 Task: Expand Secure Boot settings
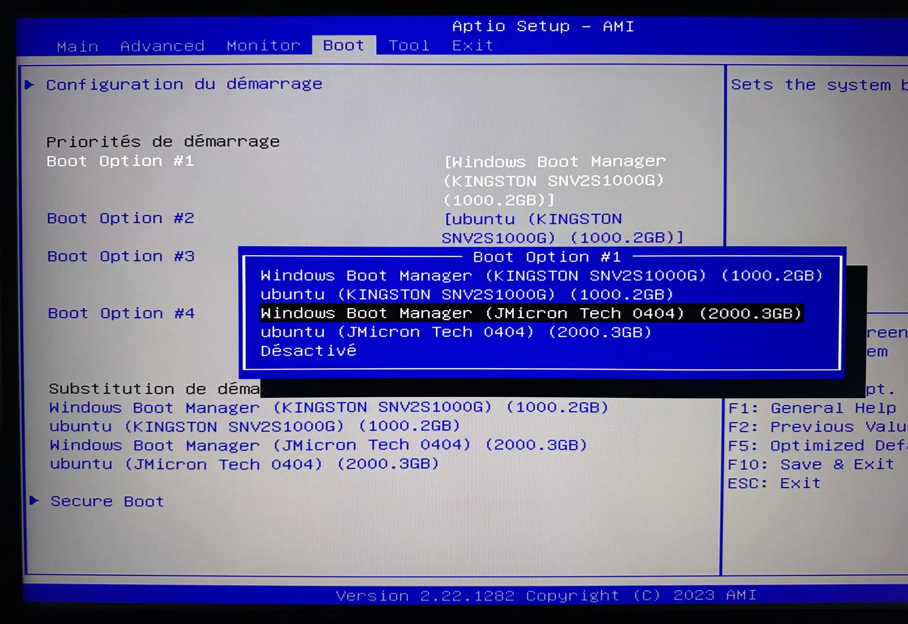point(111,501)
